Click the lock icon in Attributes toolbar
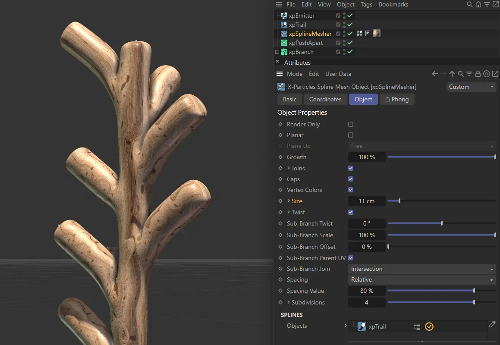Screen dimensions: 500x345 pos(478,74)
